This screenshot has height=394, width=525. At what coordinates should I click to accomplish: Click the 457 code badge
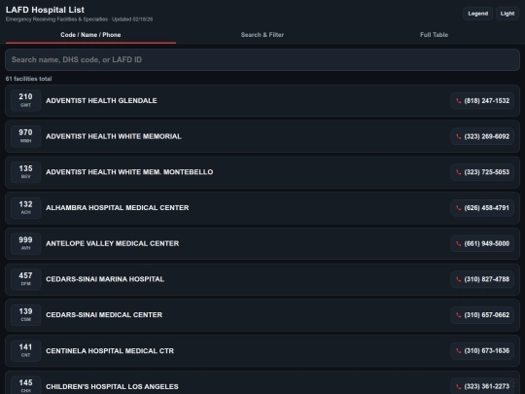pyautogui.click(x=26, y=279)
